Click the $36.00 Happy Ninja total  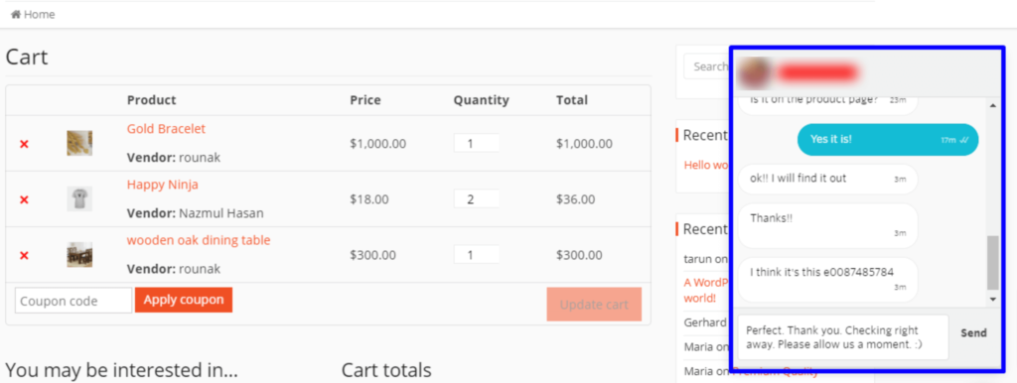(x=575, y=199)
